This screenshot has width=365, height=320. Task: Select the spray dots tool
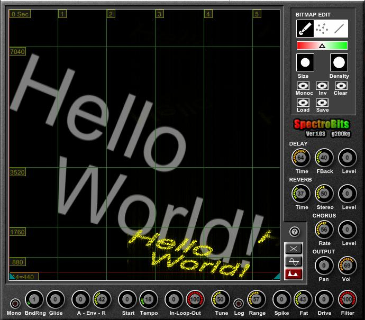pos(322,29)
